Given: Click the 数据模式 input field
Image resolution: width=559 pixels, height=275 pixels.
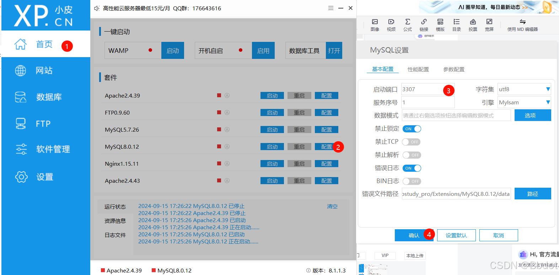Looking at the screenshot, I should (456, 115).
